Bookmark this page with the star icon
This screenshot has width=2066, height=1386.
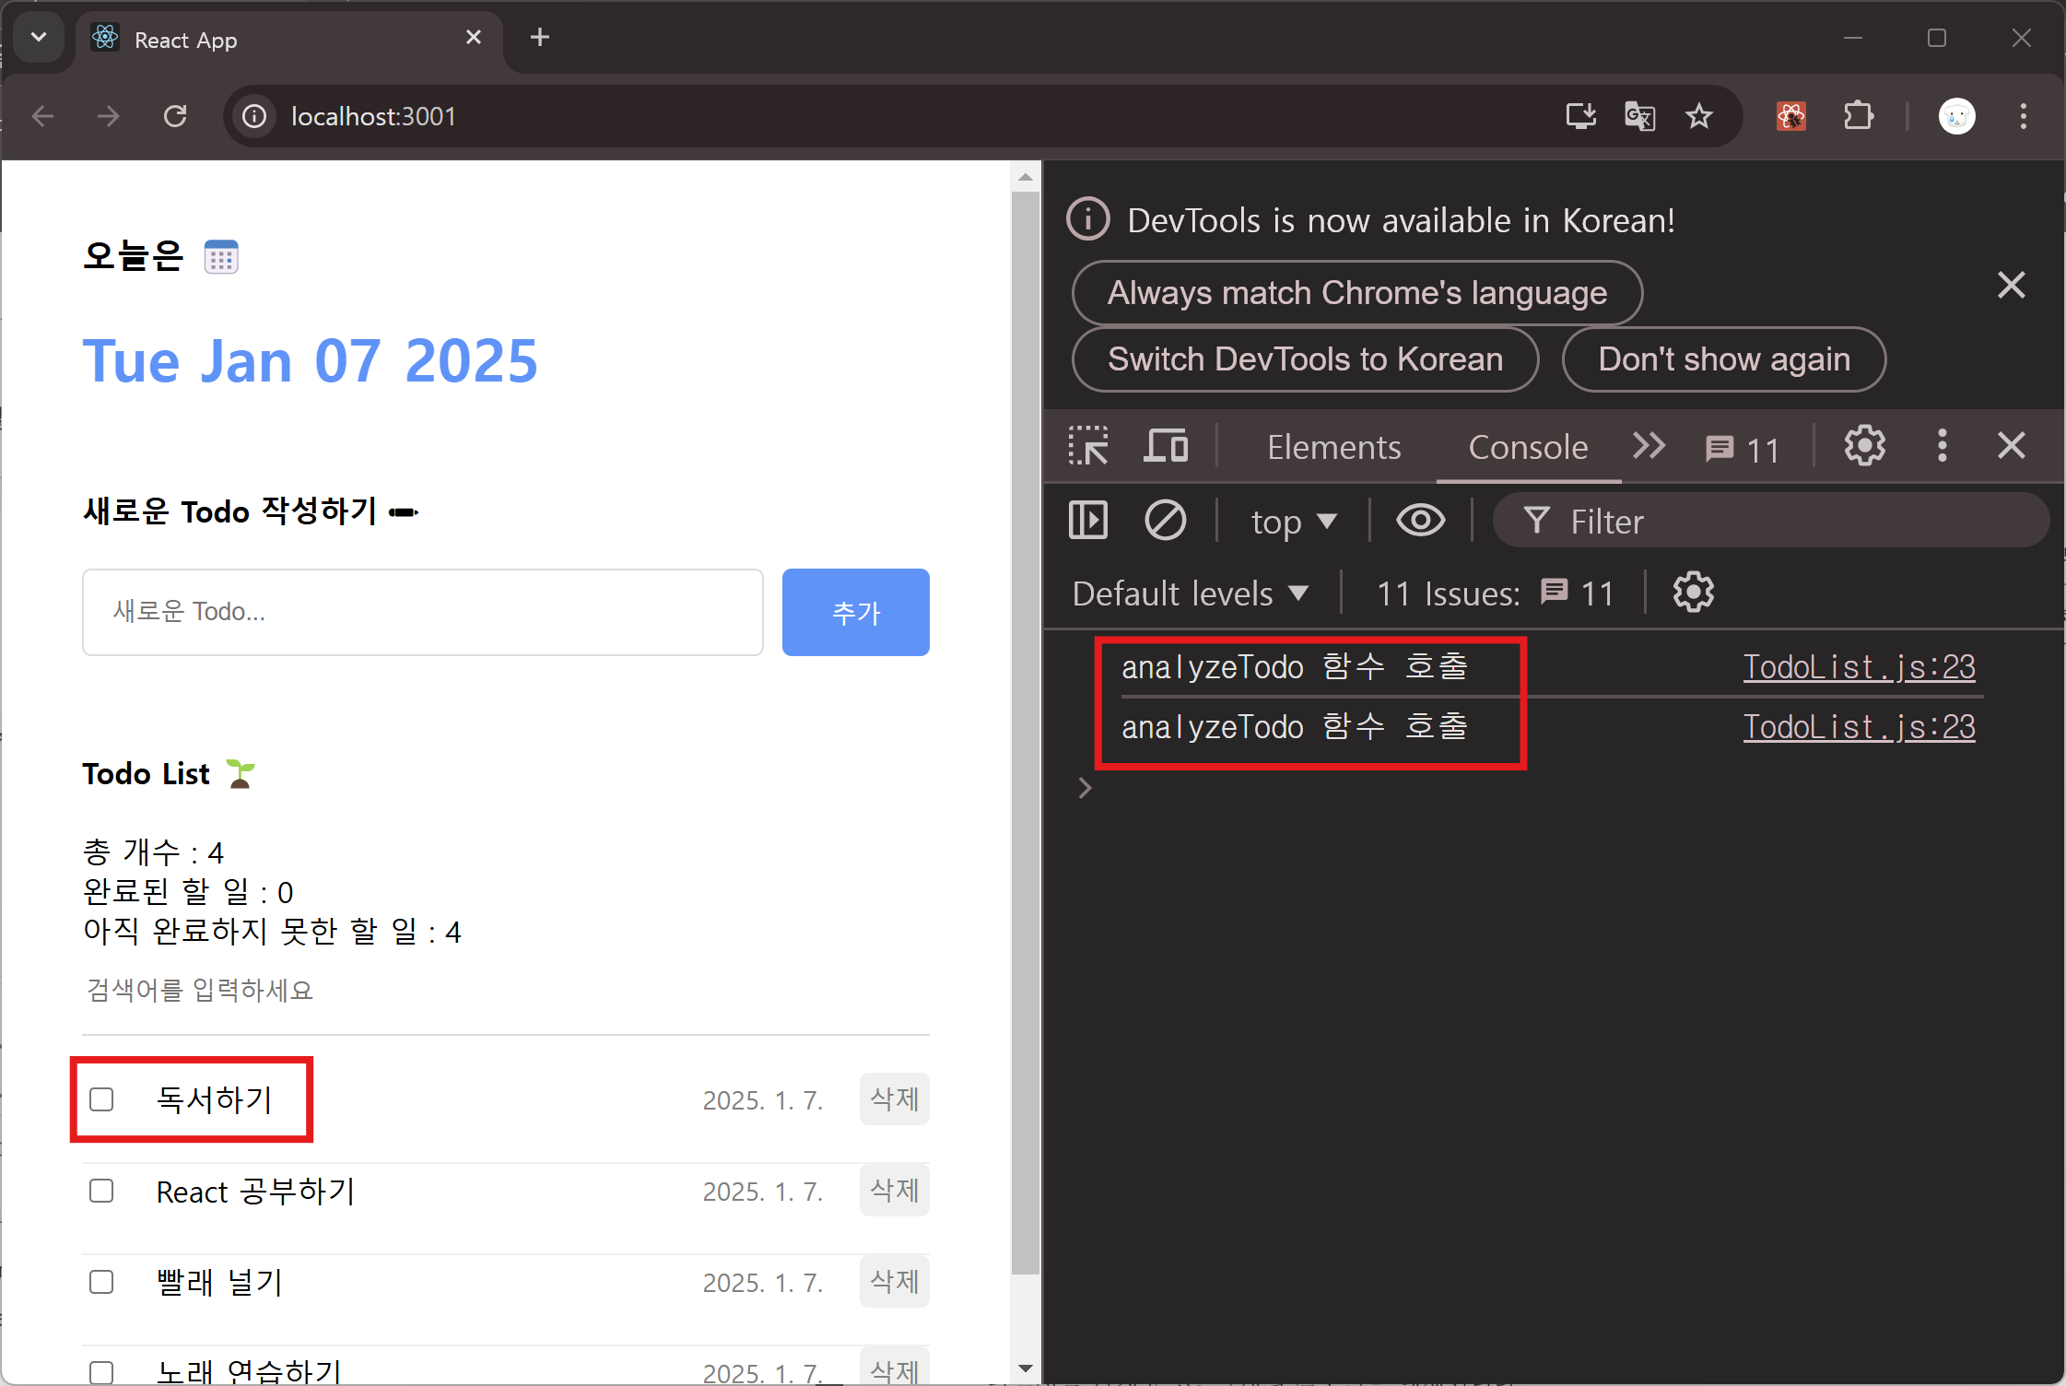click(1698, 116)
